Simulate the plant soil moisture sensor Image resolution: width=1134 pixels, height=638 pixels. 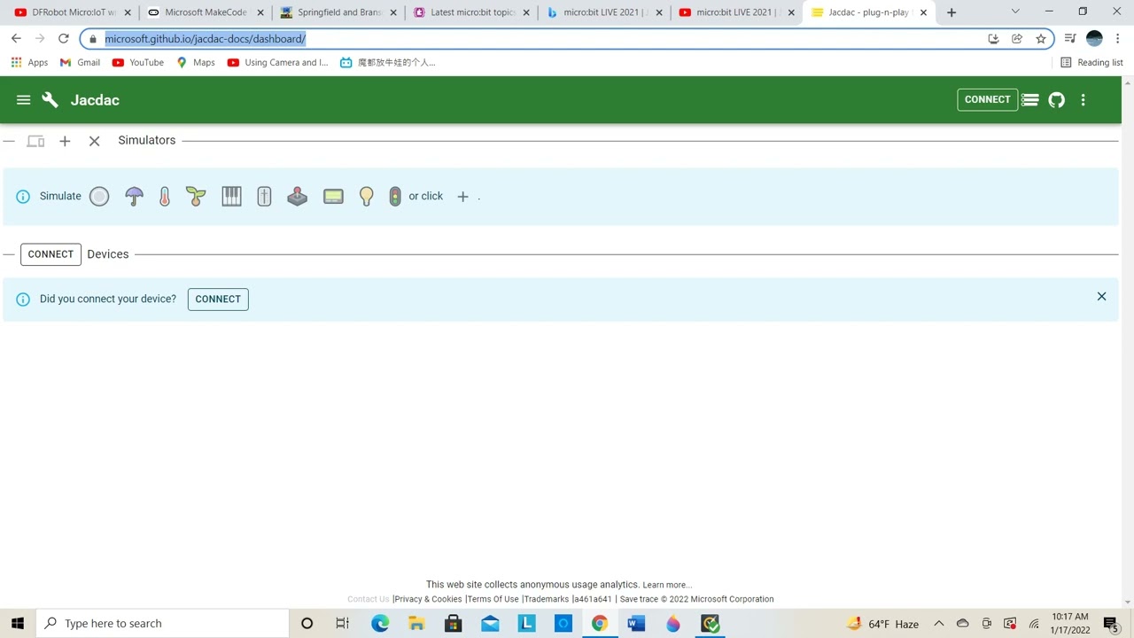coord(196,197)
